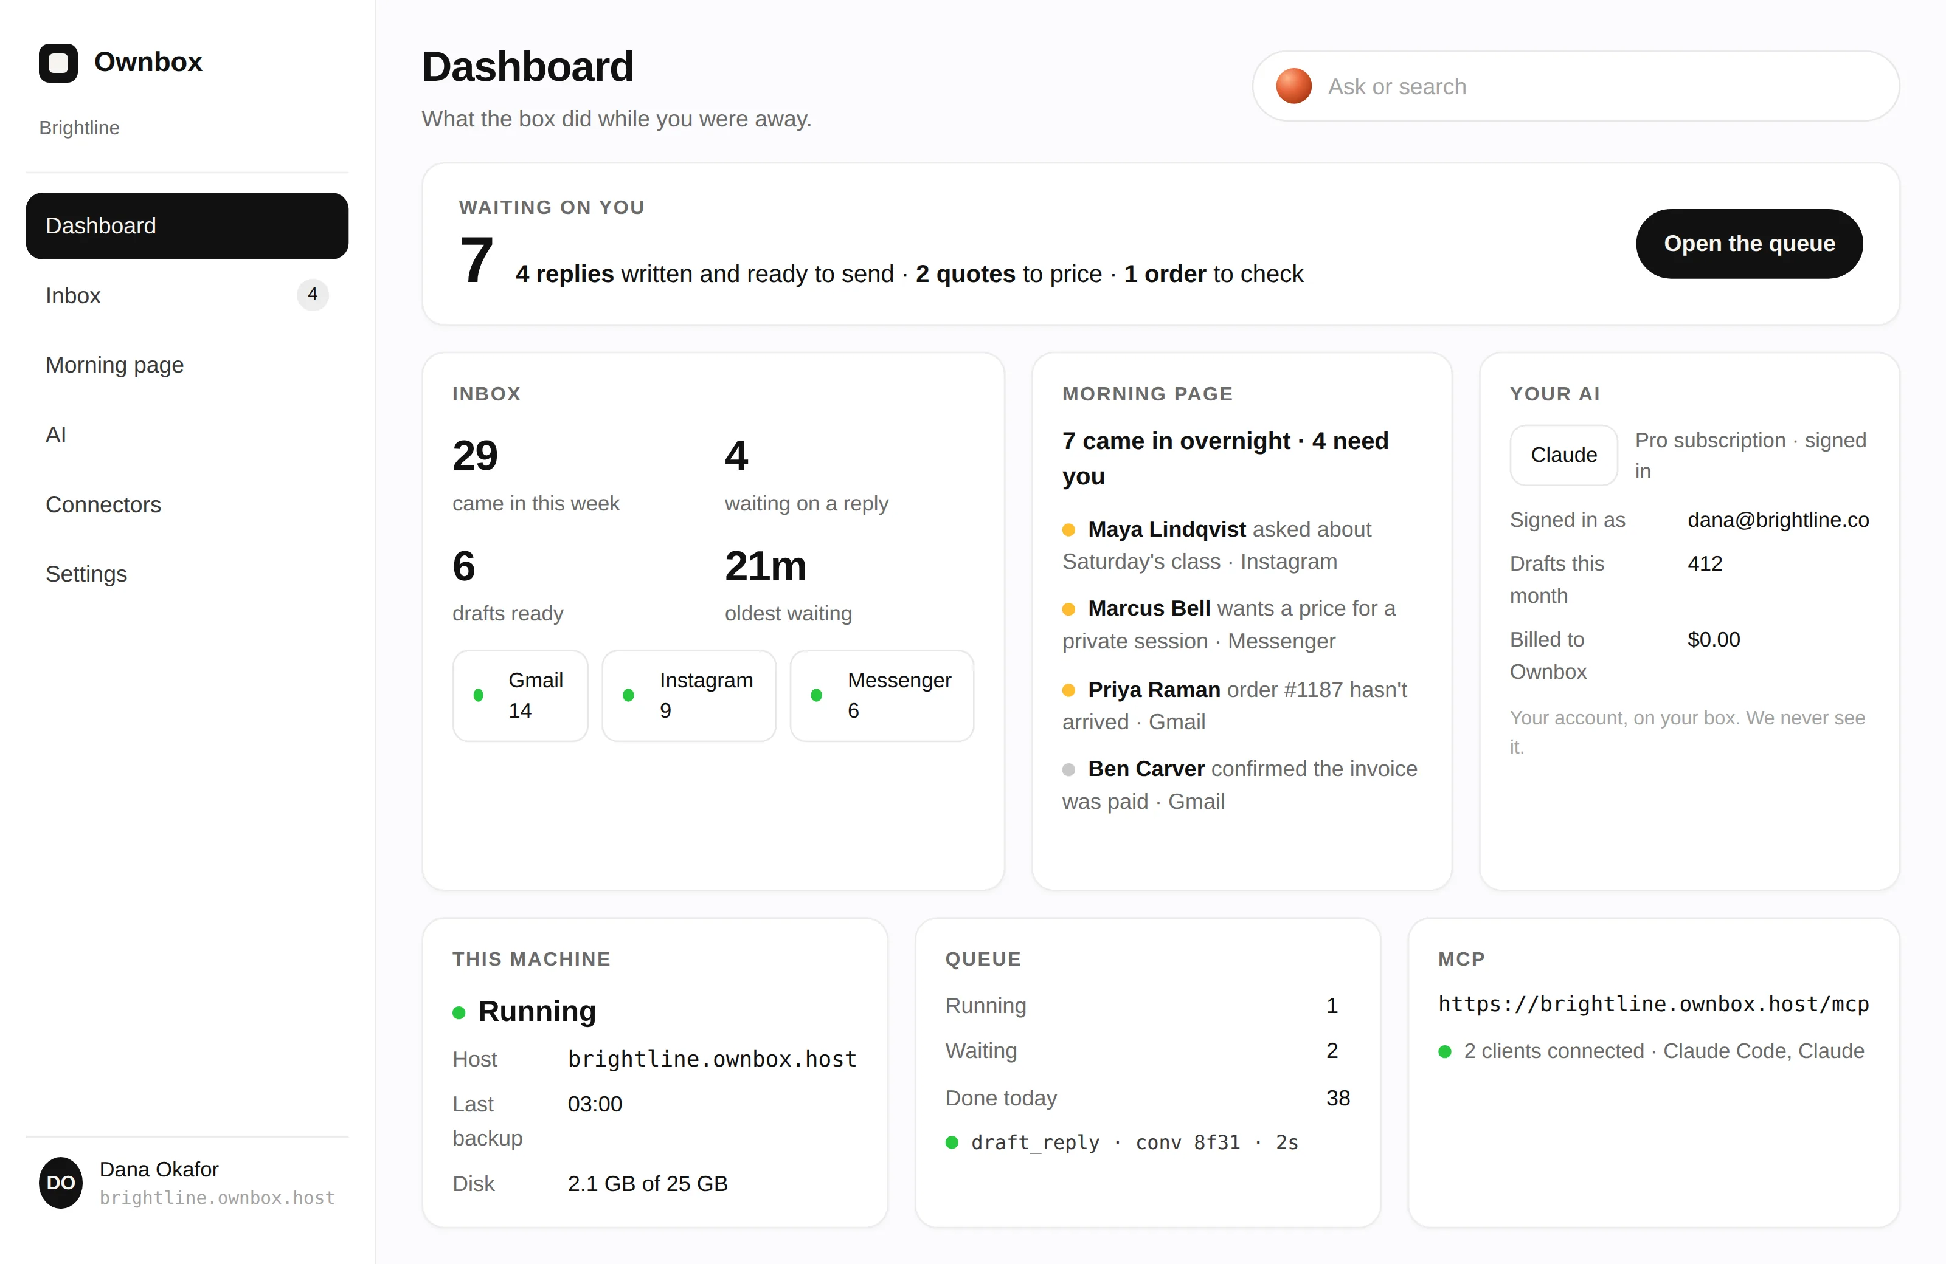Click the '4 replies' waiting summary
Image resolution: width=1946 pixels, height=1264 pixels.
click(564, 273)
